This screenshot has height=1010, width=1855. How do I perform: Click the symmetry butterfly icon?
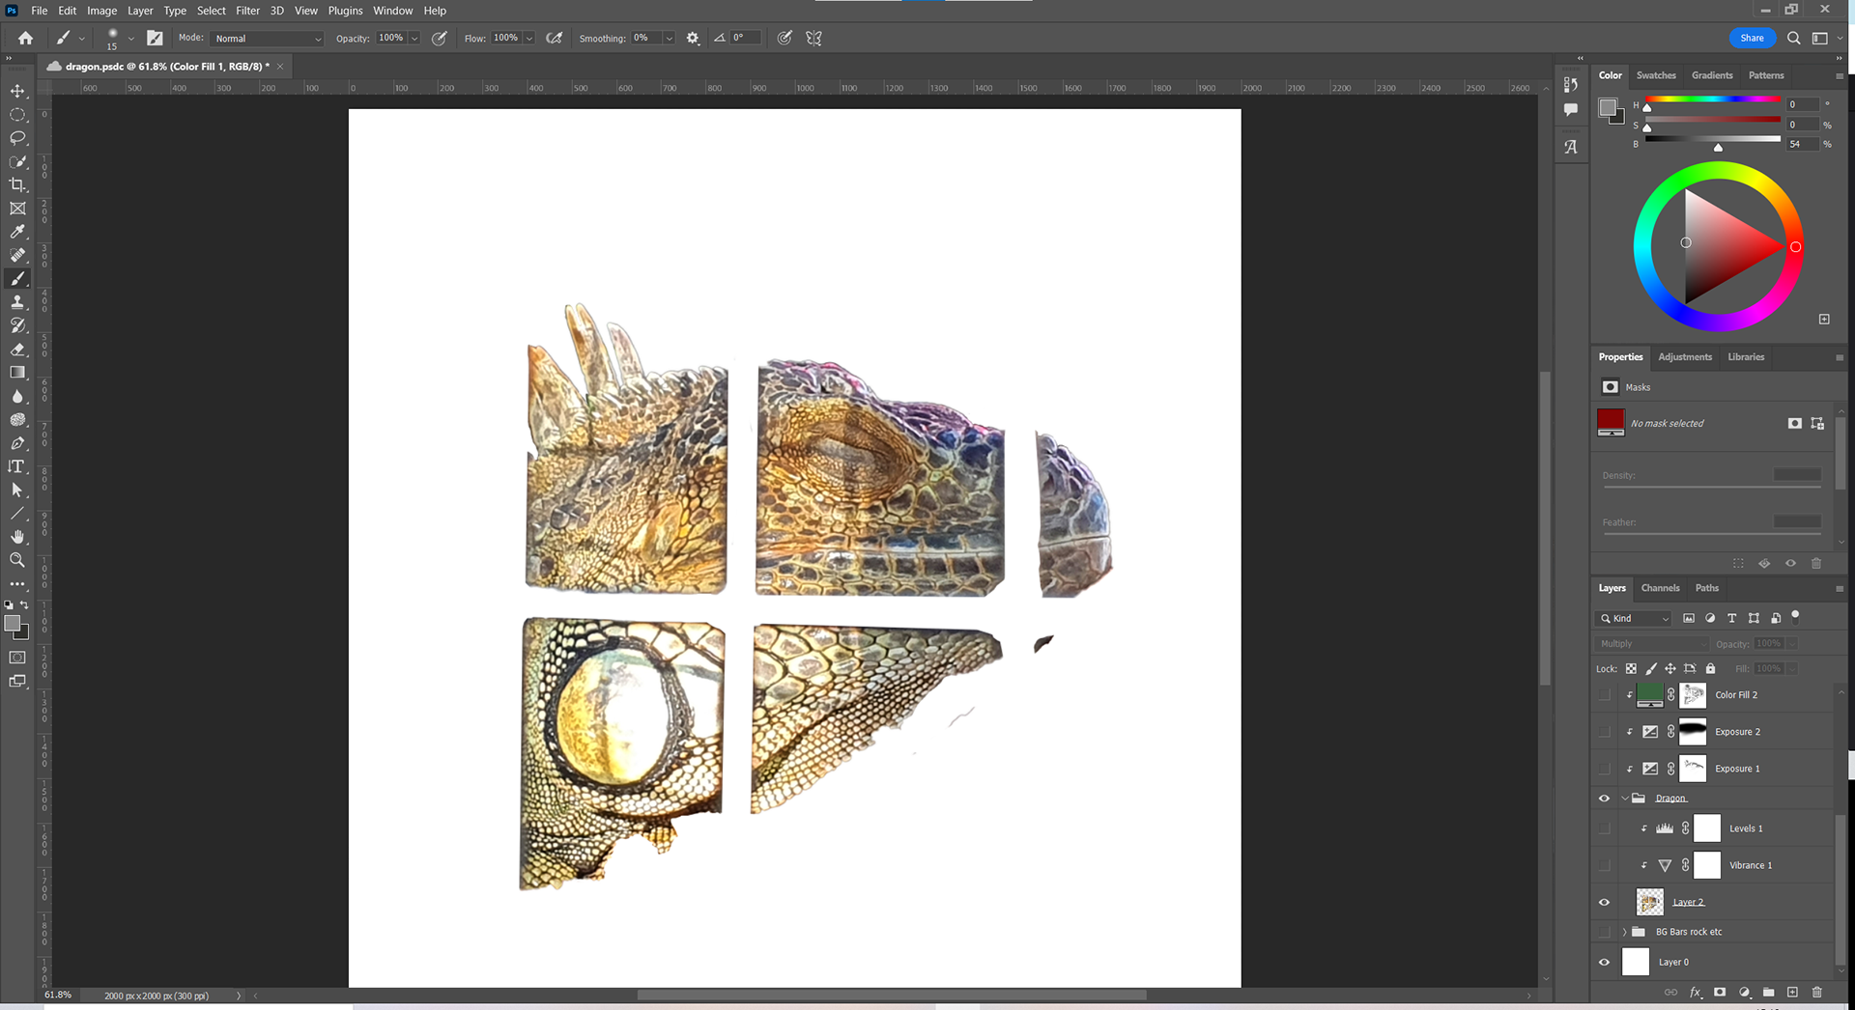(814, 38)
